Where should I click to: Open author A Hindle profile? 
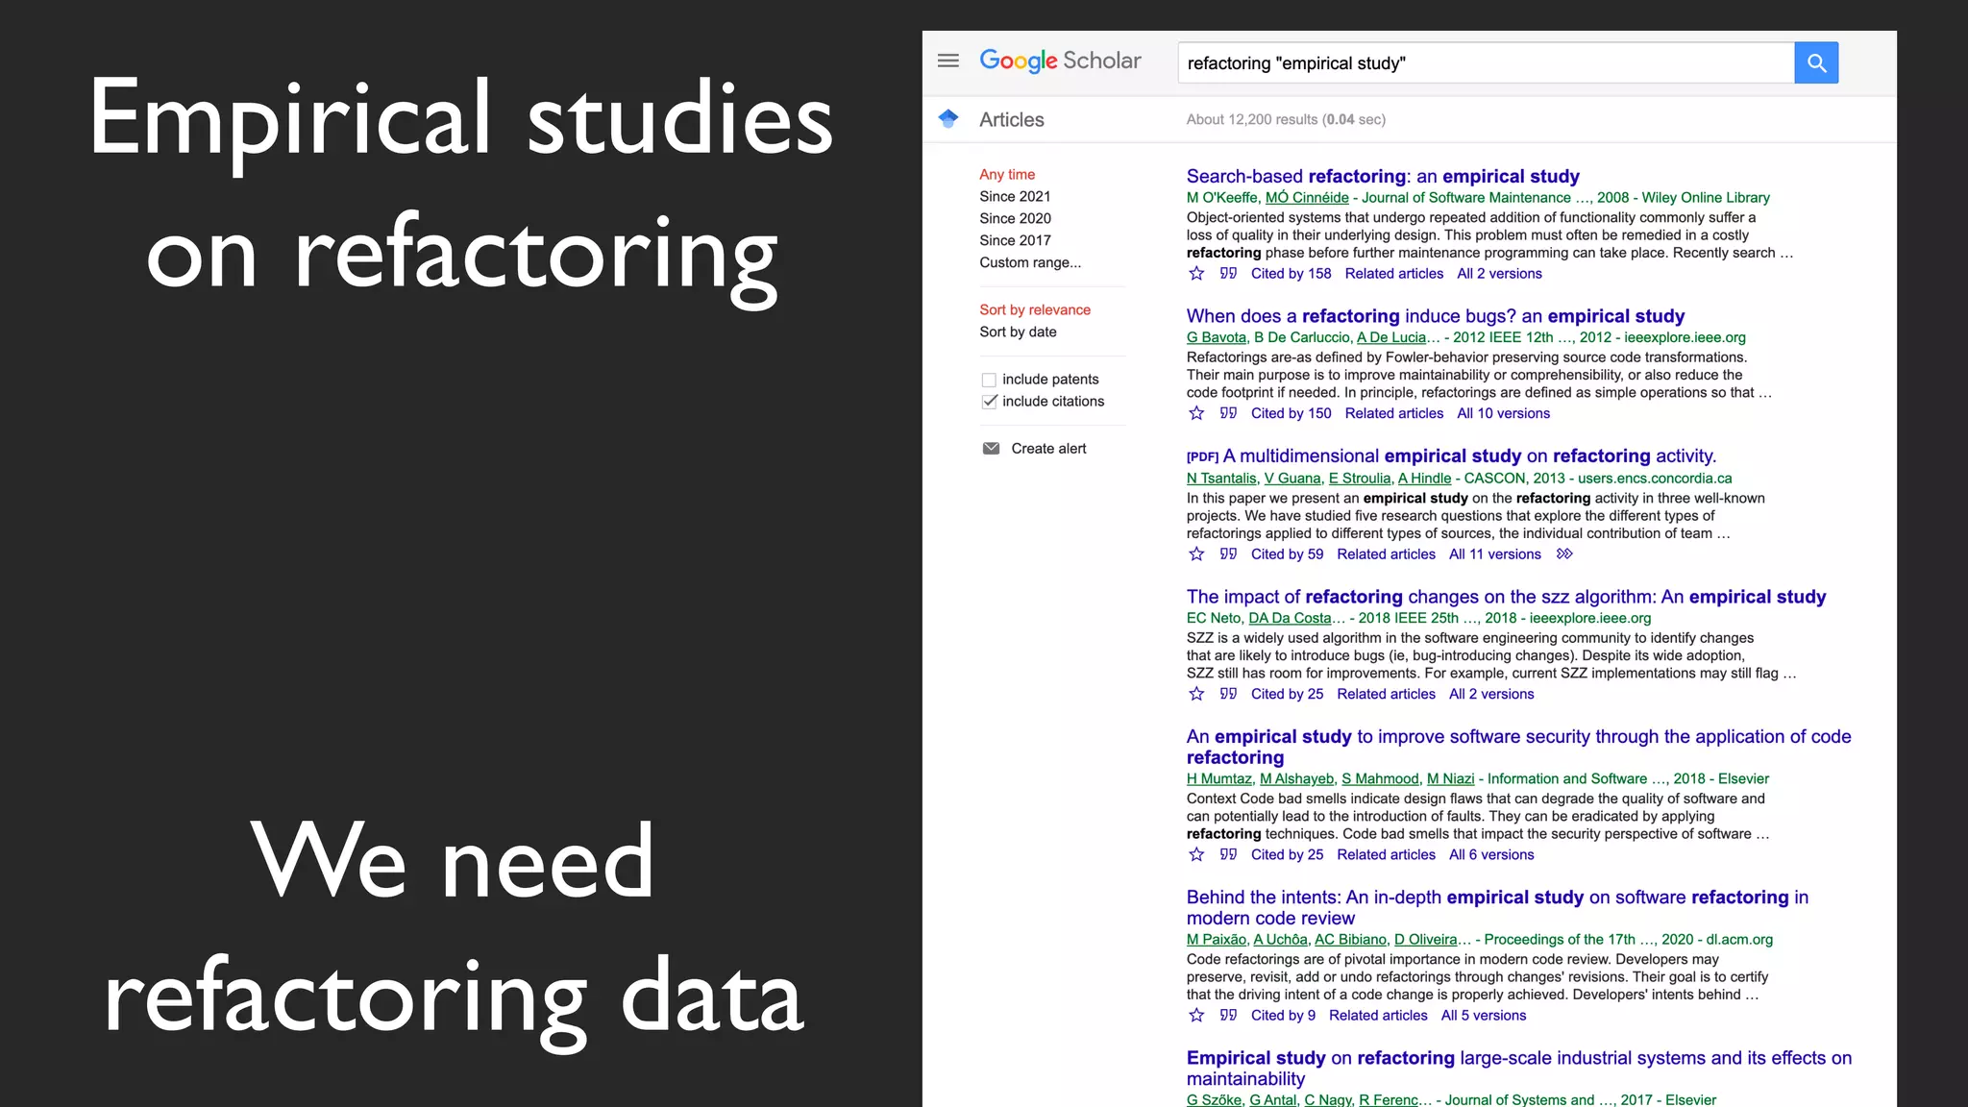(x=1424, y=479)
